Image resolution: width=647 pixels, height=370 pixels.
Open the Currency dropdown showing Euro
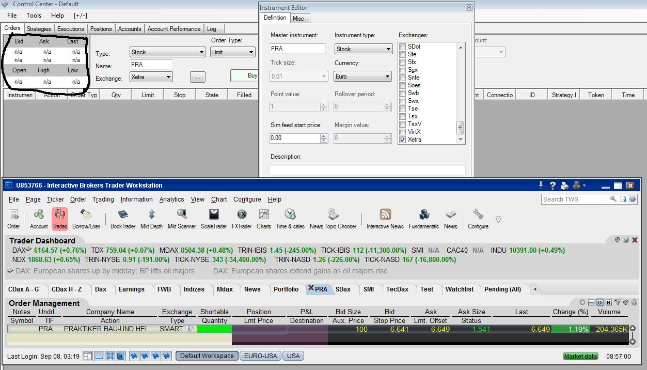click(x=364, y=76)
